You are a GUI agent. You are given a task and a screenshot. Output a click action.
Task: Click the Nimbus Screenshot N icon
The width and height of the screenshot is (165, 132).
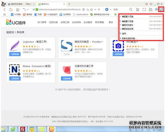15,70
